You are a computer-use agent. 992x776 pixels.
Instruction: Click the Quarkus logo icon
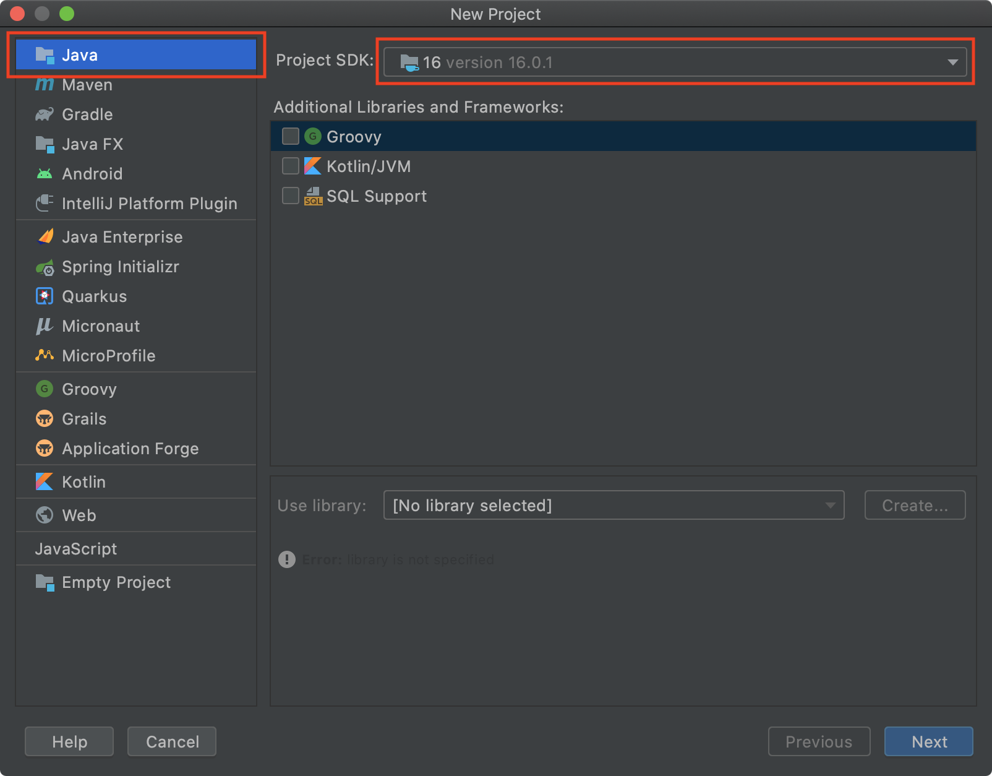pyautogui.click(x=45, y=296)
